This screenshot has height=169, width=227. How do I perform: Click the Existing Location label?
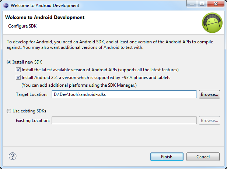33,121
